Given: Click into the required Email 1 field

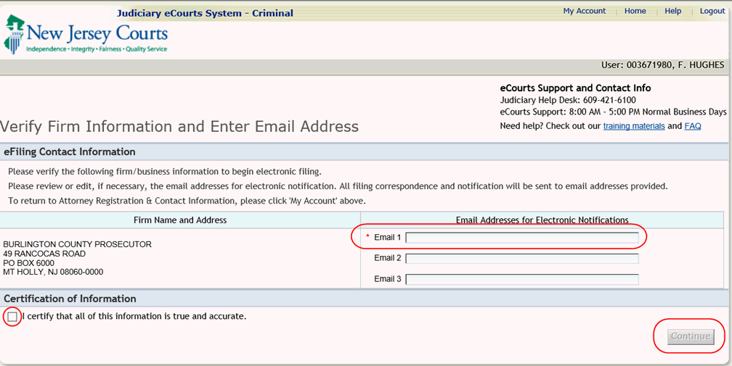Looking at the screenshot, I should (x=521, y=238).
